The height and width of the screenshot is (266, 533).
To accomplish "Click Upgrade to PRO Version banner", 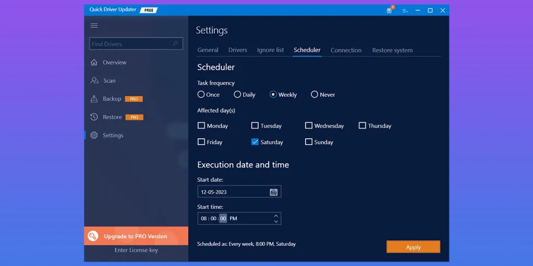I will click(136, 236).
